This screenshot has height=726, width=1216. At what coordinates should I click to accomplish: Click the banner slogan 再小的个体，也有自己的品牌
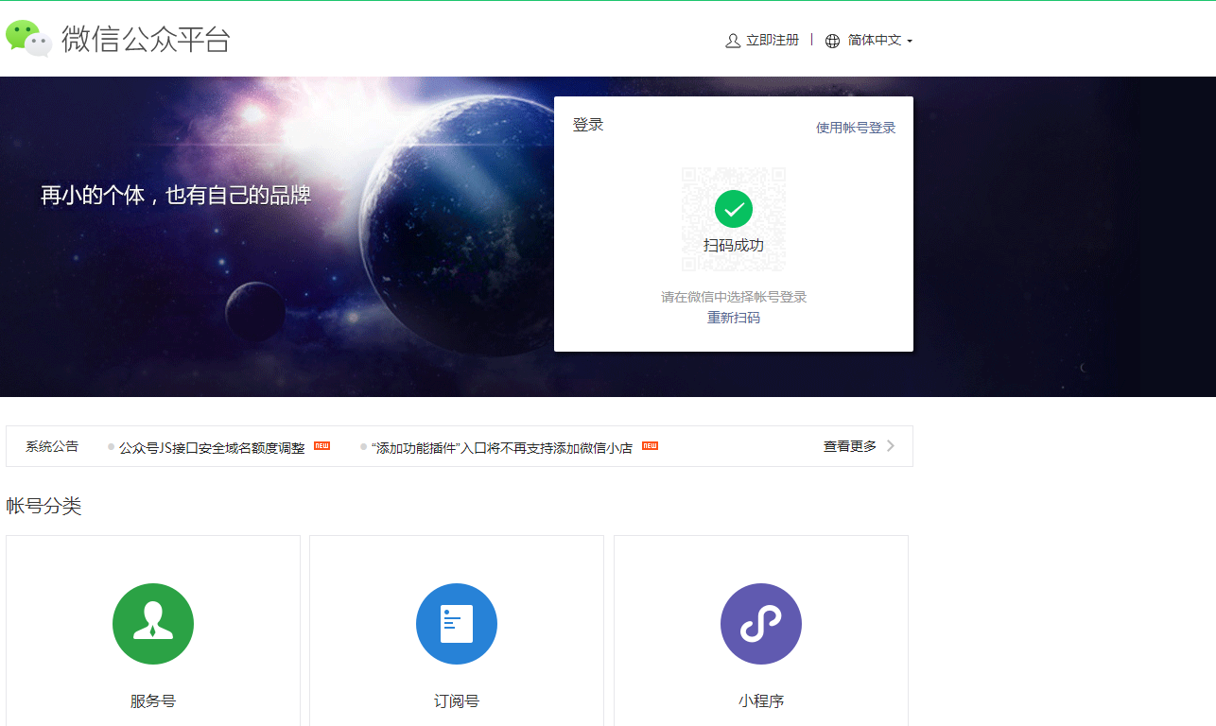click(x=176, y=196)
